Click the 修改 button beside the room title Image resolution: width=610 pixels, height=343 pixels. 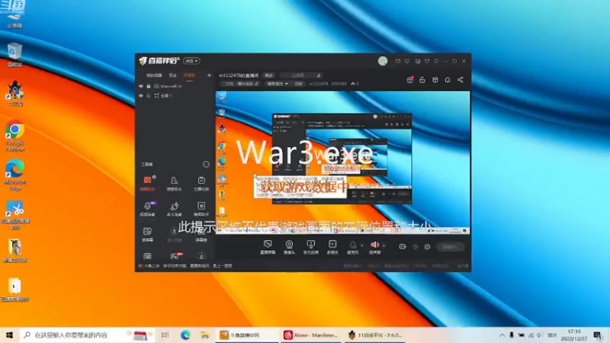click(x=269, y=75)
